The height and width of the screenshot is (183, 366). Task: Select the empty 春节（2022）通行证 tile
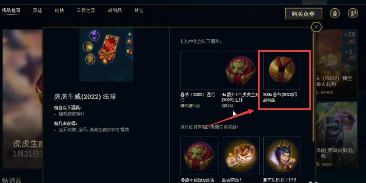pyautogui.click(x=199, y=70)
